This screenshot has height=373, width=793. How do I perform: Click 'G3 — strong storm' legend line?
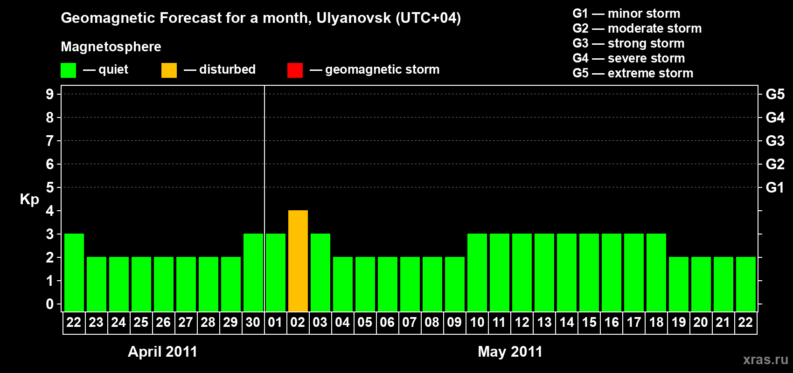(x=628, y=43)
